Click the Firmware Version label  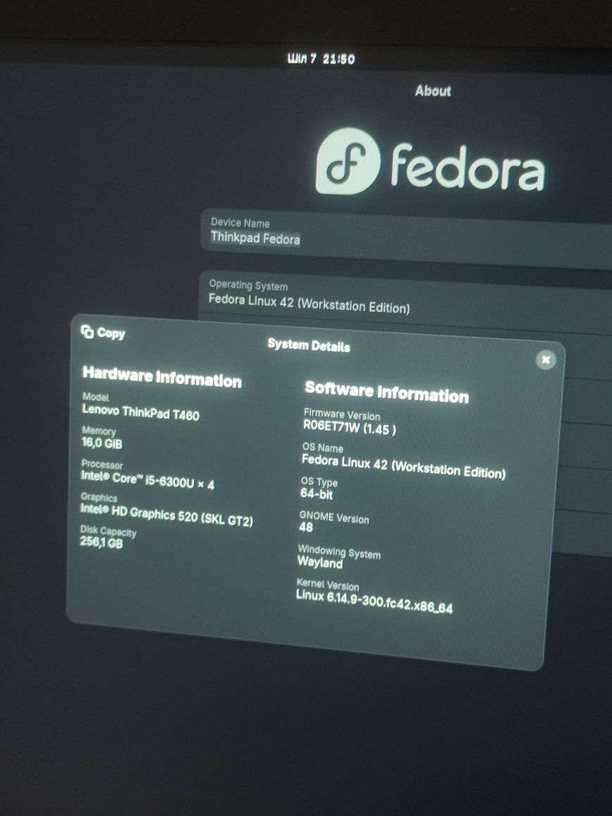pyautogui.click(x=342, y=414)
